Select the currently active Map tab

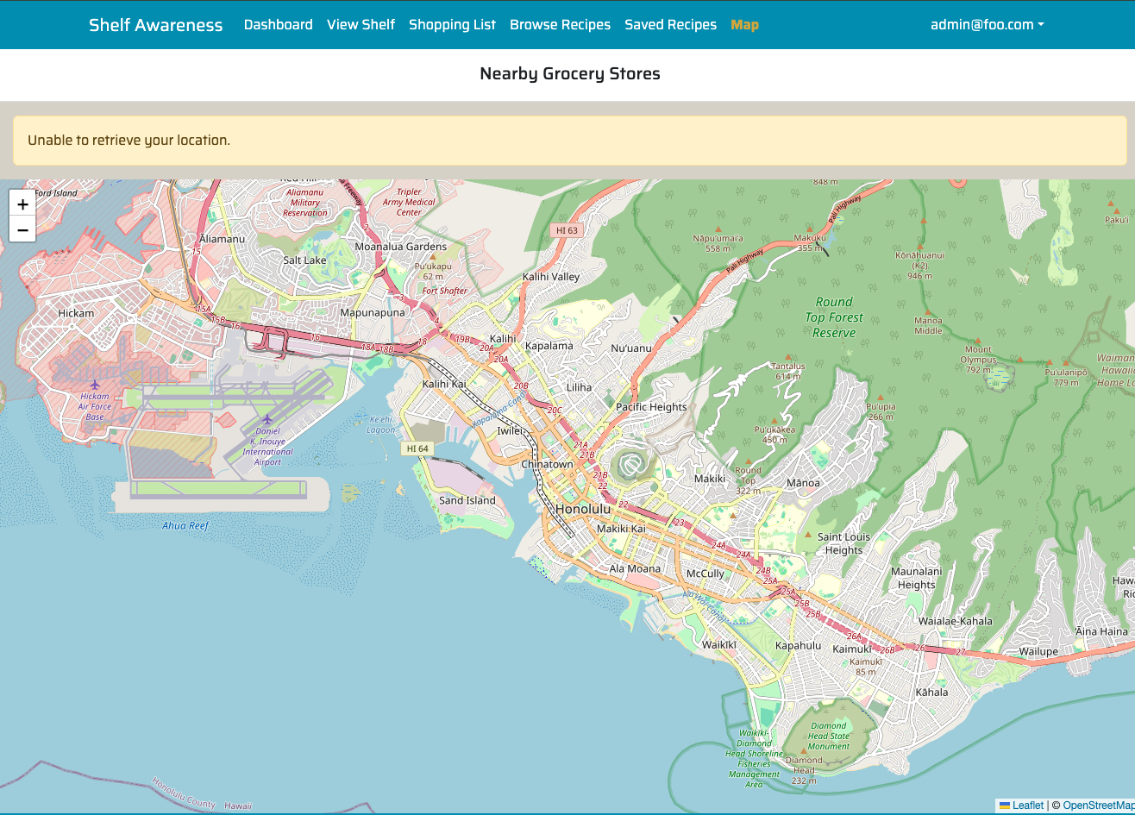tap(744, 24)
